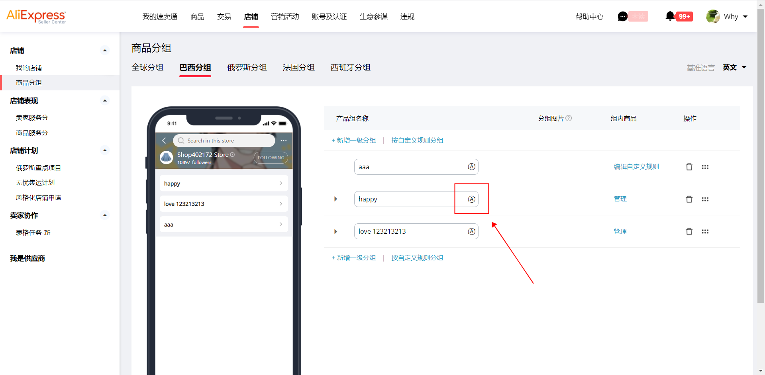
Task: Open 生意参谋 in top navigation
Action: point(373,17)
